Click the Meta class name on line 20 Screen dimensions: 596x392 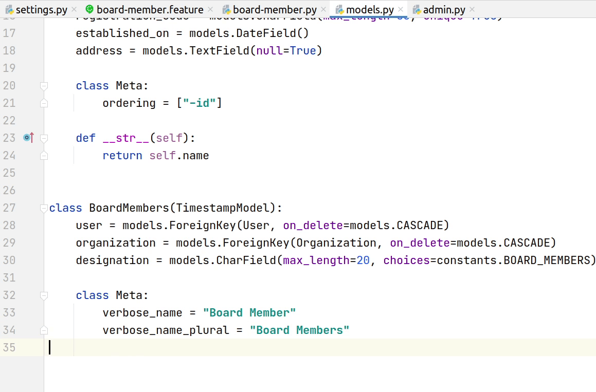point(129,86)
